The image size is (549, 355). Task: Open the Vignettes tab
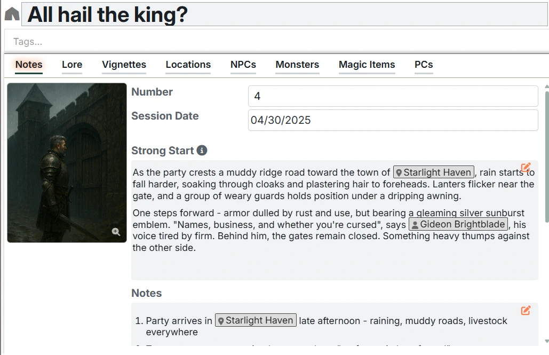pyautogui.click(x=124, y=65)
